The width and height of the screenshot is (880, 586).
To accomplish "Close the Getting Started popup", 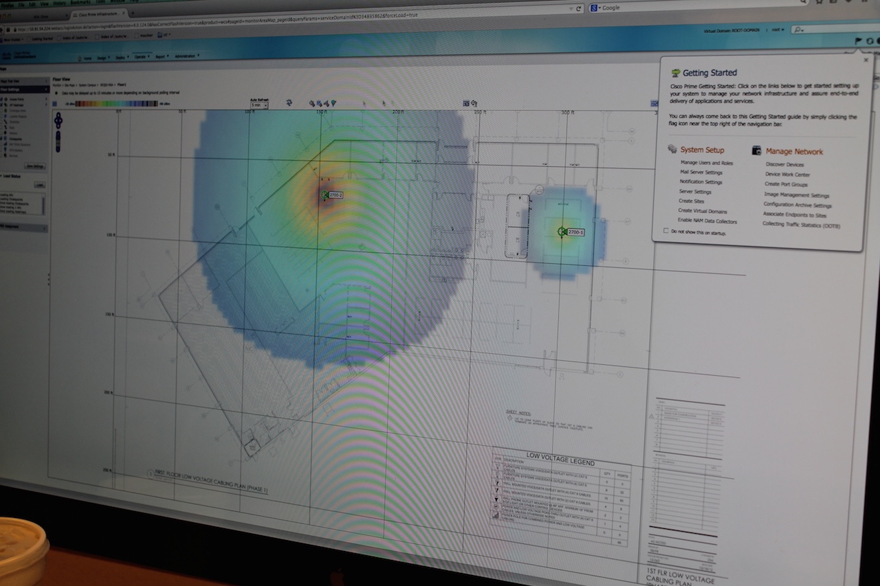I will [866, 60].
